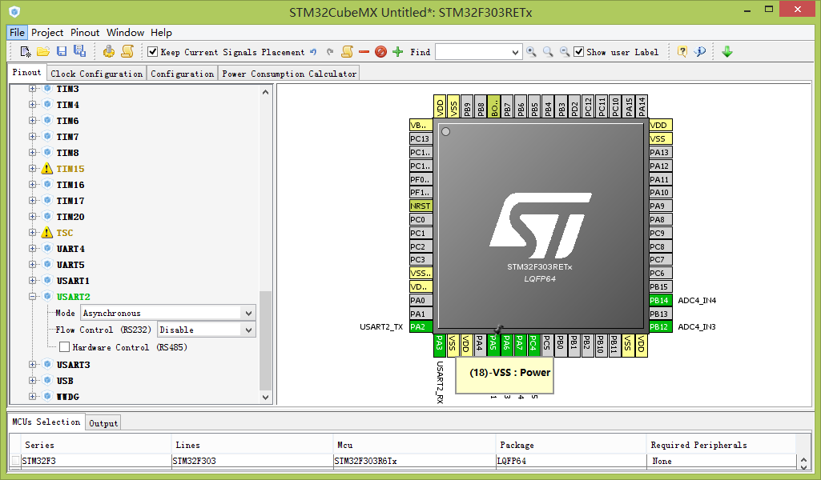Toggle Keep Current Signals Placement checkbox
The width and height of the screenshot is (821, 480).
tap(152, 51)
